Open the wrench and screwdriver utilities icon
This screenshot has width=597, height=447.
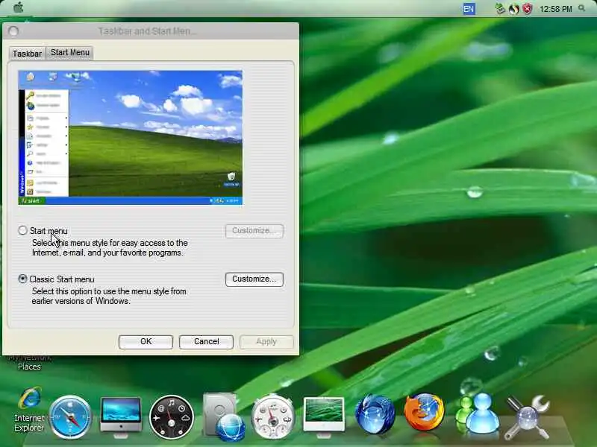(528, 417)
